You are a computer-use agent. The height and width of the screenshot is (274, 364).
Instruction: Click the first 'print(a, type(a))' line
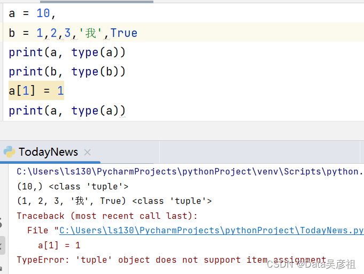67,52
